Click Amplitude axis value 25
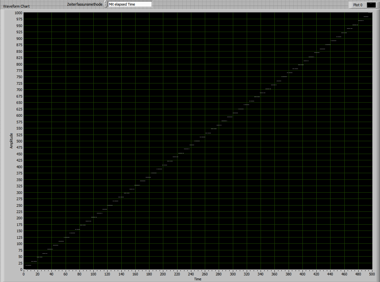 (x=20, y=263)
